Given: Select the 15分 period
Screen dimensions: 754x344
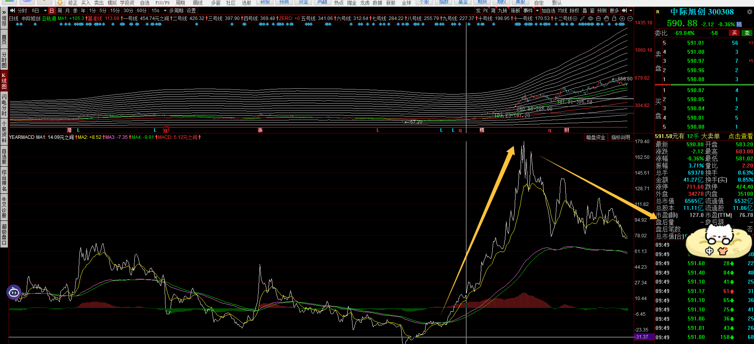Looking at the screenshot, I should [115, 11].
